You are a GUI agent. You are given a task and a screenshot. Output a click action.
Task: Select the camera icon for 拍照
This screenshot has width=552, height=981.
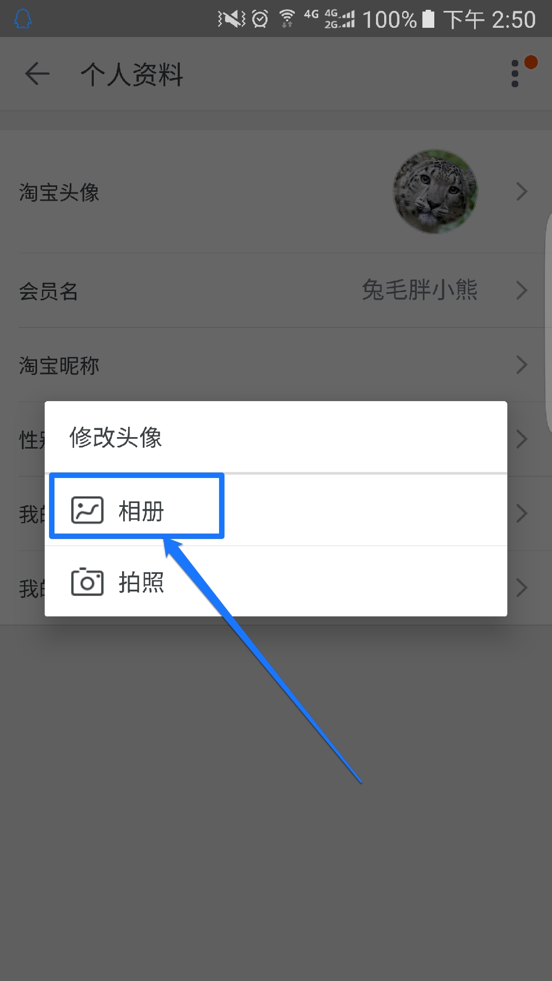[87, 582]
